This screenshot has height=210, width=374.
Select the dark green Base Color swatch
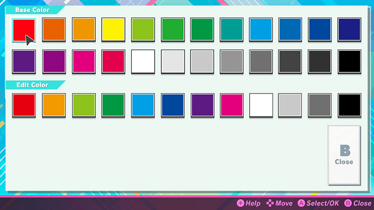pyautogui.click(x=202, y=29)
